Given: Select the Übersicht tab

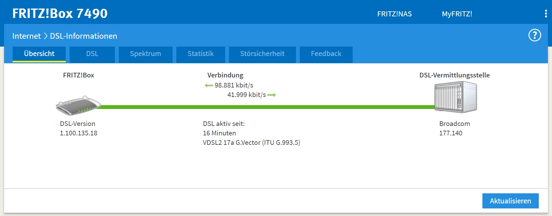Looking at the screenshot, I should (39, 54).
